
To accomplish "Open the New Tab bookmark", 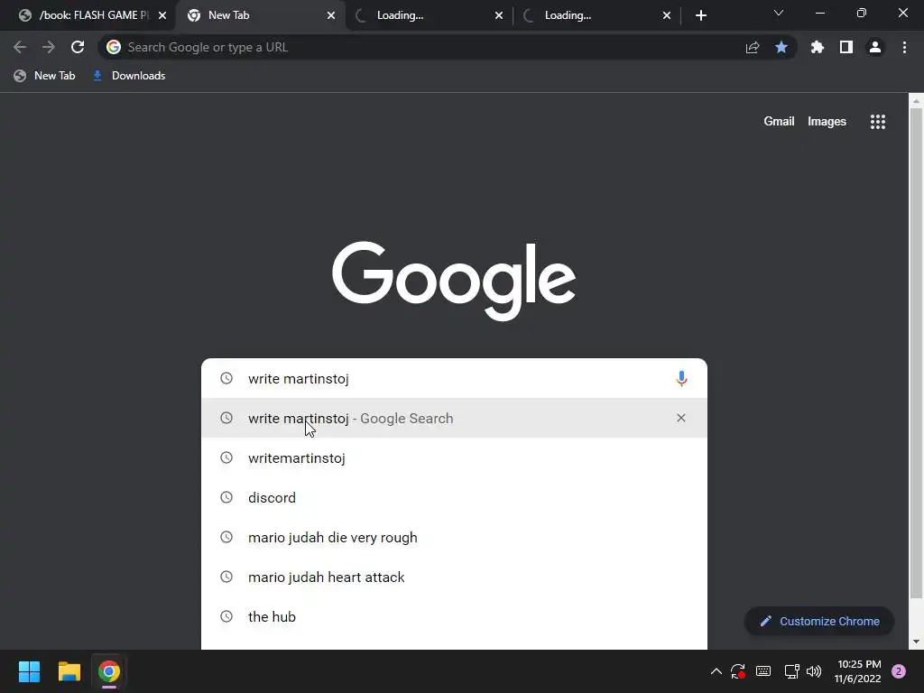I will click(45, 76).
